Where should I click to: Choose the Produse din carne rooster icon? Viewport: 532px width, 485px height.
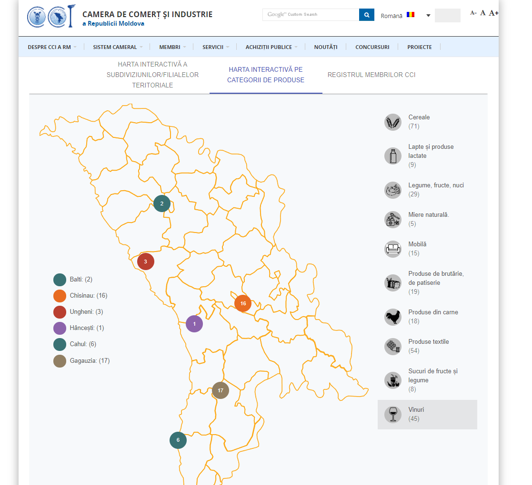tap(393, 317)
